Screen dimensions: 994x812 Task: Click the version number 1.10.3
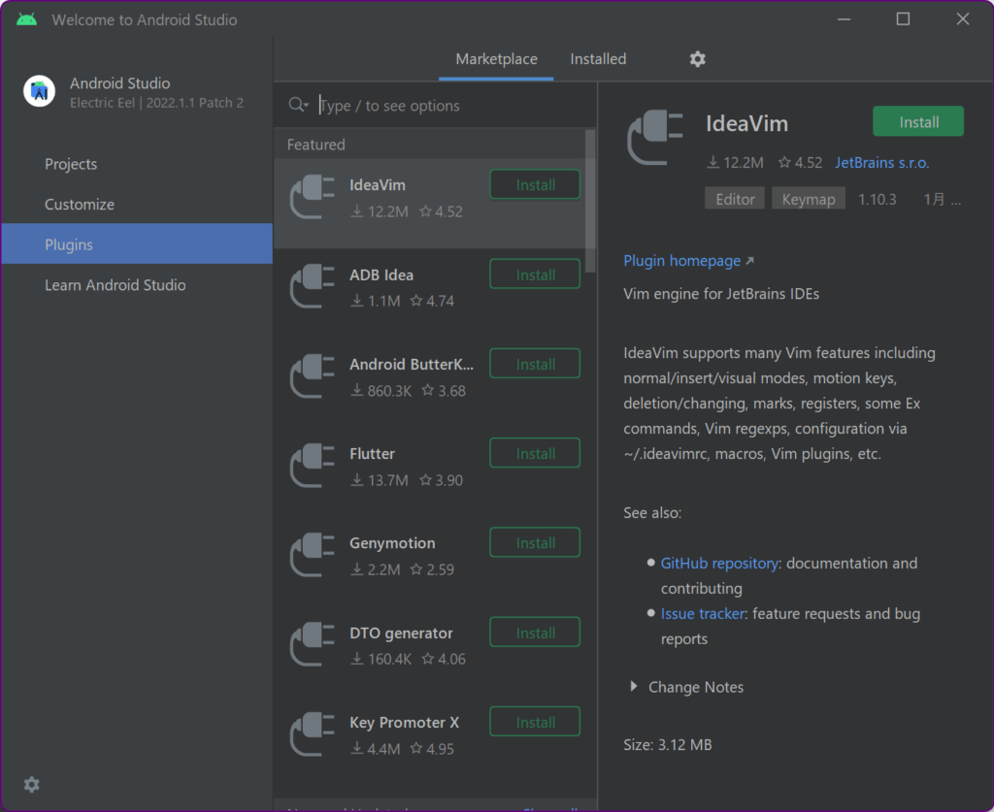point(878,200)
